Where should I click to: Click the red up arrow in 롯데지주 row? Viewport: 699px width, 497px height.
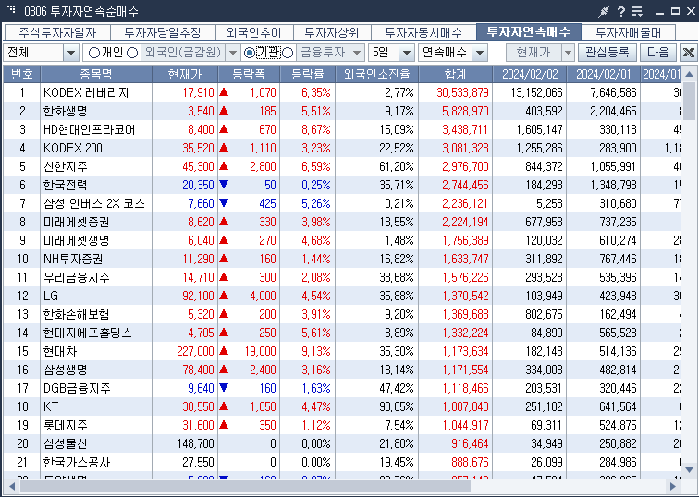click(224, 425)
